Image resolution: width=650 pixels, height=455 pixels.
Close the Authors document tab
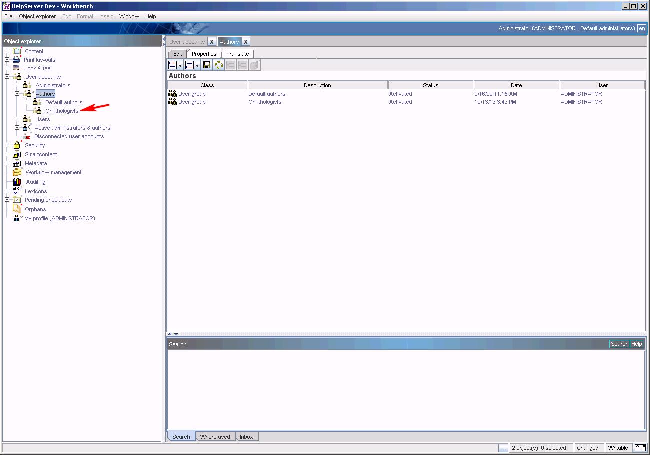coord(245,42)
